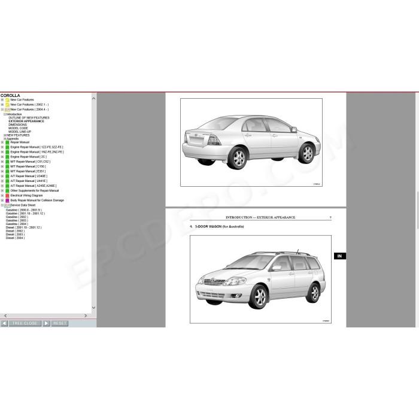
Task: Expand the first New Car Features node
Action: (2, 100)
